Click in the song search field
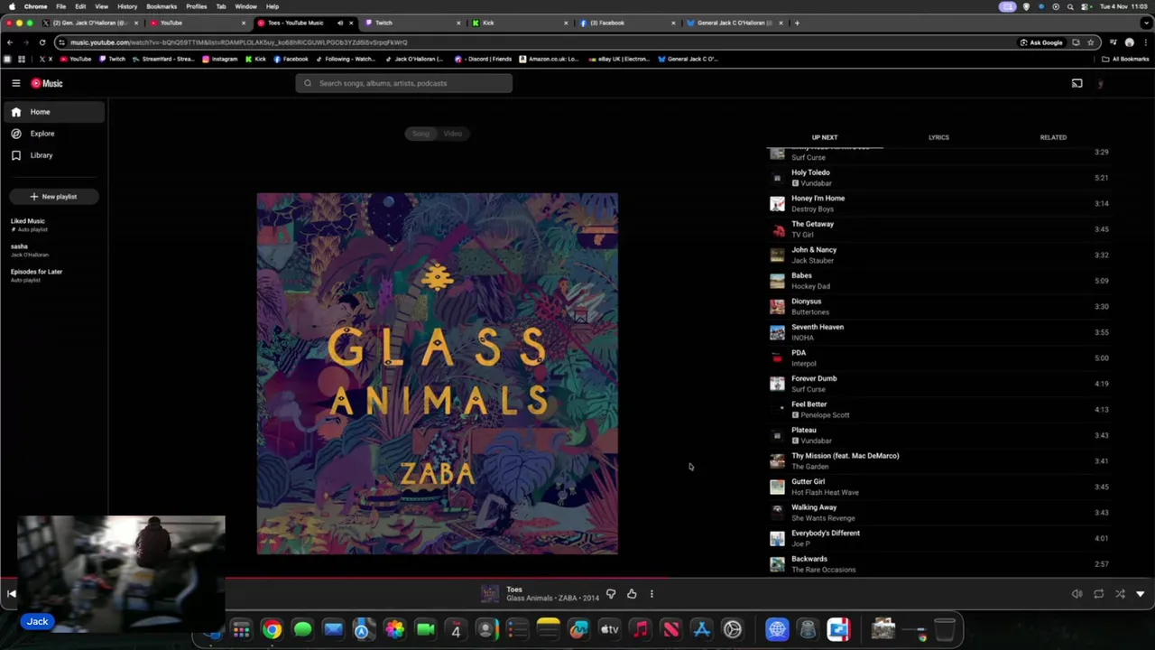 404,83
